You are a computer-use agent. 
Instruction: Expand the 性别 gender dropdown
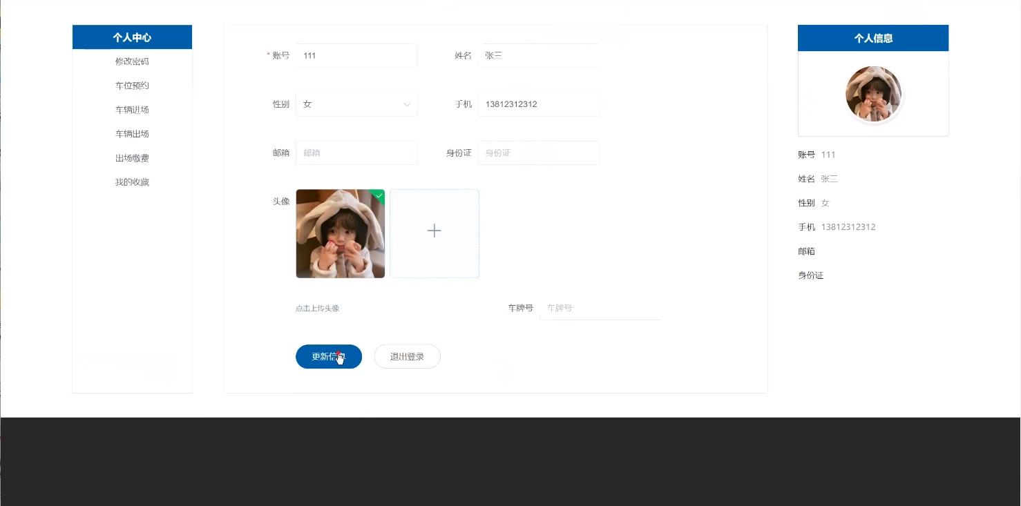click(356, 104)
